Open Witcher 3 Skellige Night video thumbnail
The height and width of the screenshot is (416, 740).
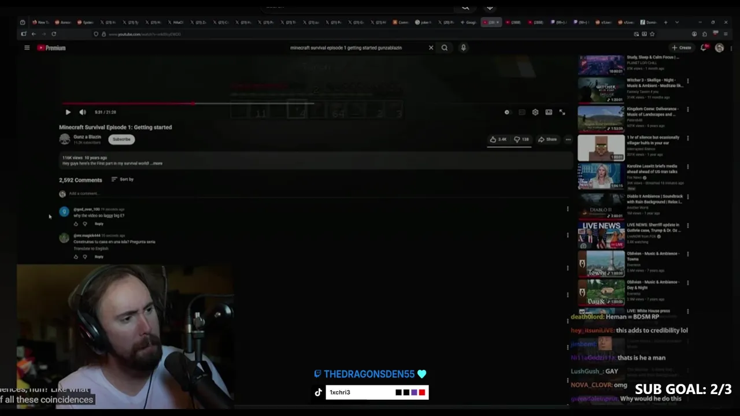click(x=601, y=90)
